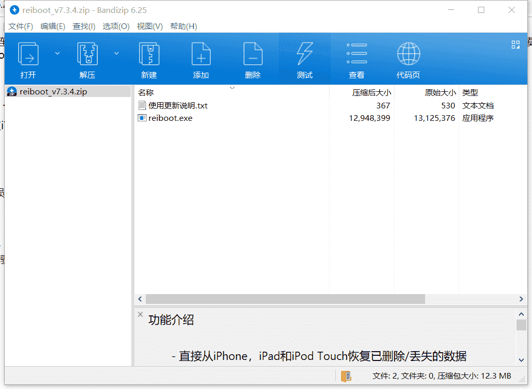This screenshot has width=532, height=389.
Task: Open the 帮助(H) menu
Action: (184, 26)
